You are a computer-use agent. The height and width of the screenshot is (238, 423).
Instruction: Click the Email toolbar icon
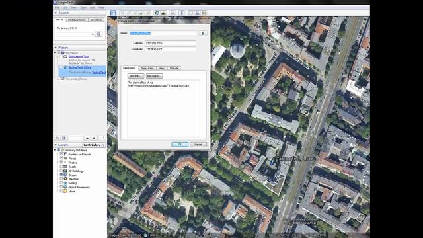(x=191, y=13)
